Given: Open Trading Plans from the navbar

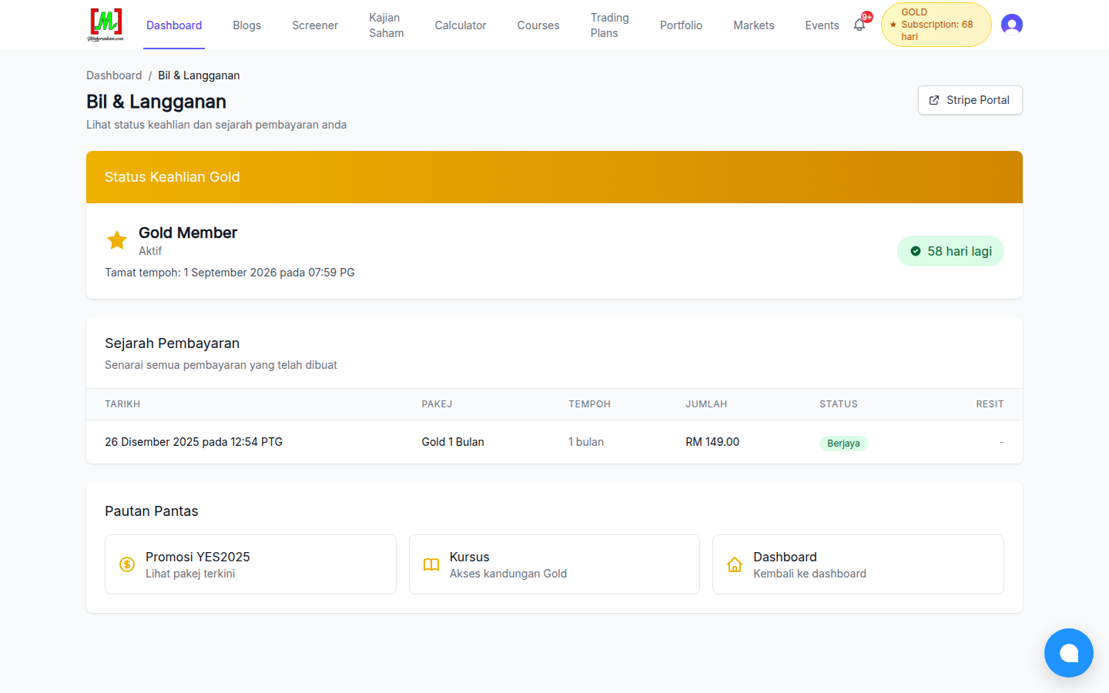Looking at the screenshot, I should [x=610, y=25].
